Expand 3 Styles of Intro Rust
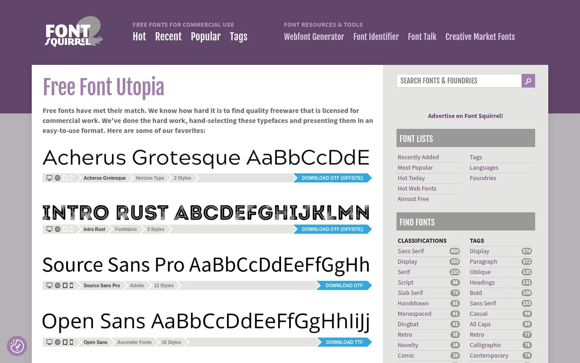 click(x=155, y=229)
